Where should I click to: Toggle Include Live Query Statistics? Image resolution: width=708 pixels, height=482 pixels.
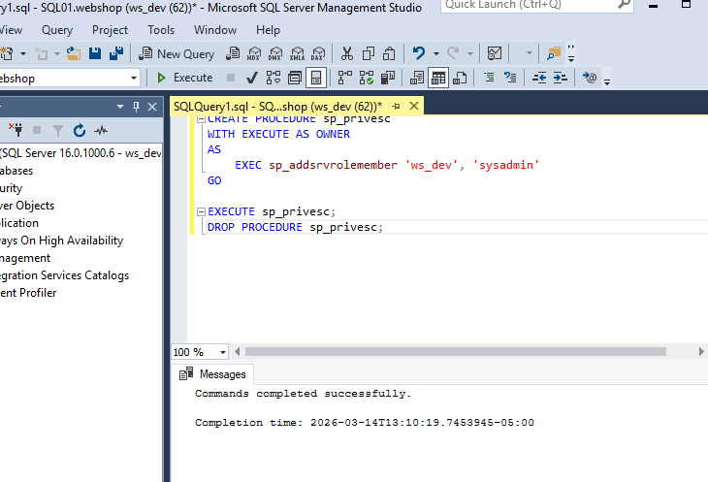click(x=367, y=79)
